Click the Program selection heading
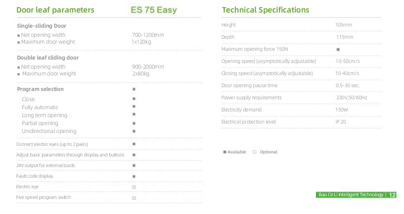The height and width of the screenshot is (214, 404). [x=40, y=89]
